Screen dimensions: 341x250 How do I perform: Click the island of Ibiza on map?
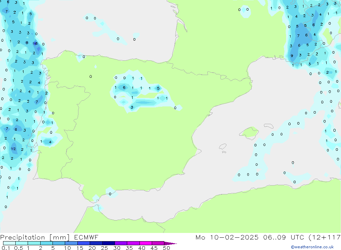click(223, 147)
